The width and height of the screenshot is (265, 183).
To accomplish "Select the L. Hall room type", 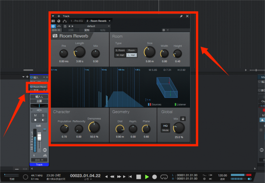I will click(x=131, y=55).
